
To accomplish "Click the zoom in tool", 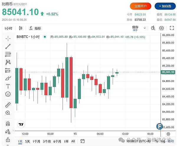I will [8, 113].
